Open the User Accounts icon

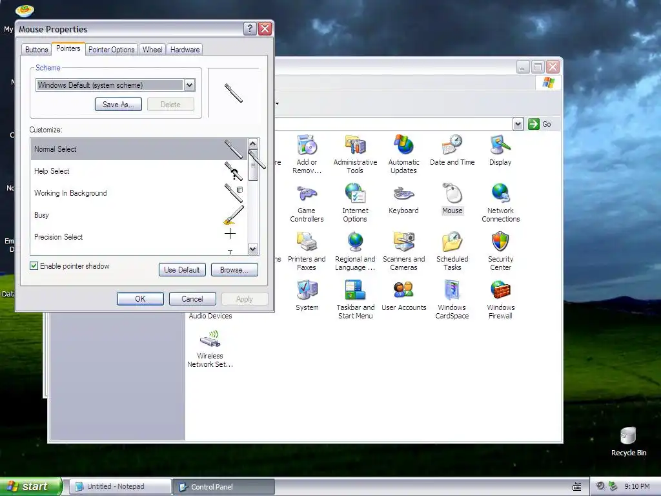403,296
